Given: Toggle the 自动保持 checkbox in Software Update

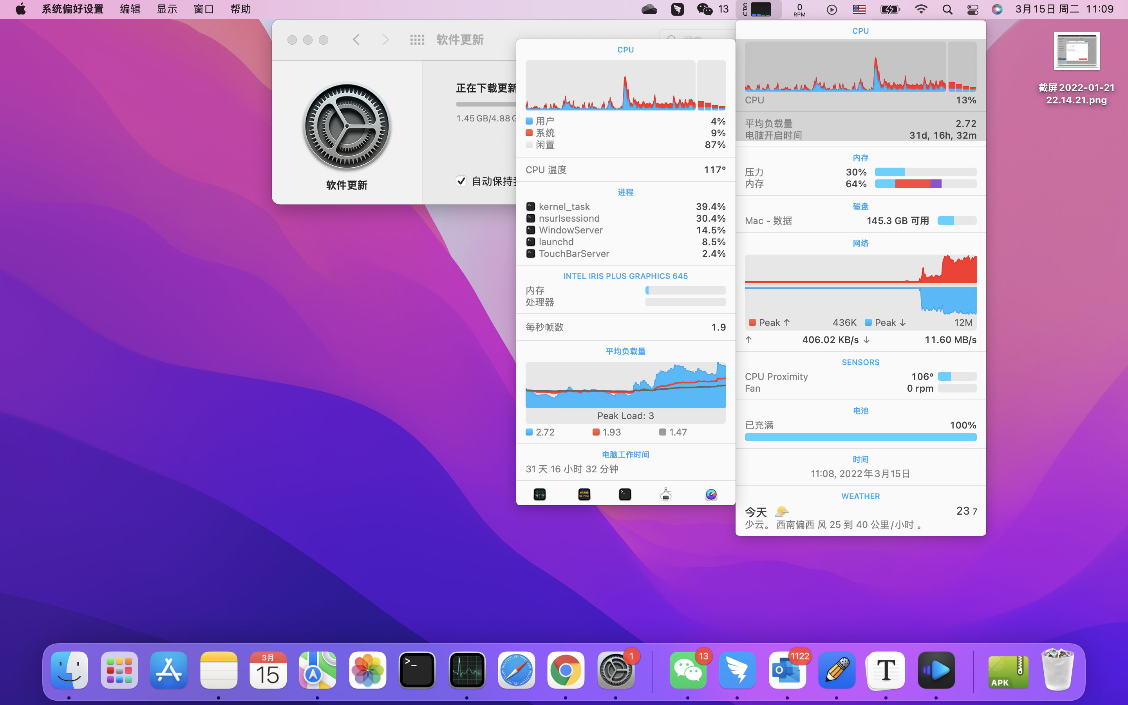Looking at the screenshot, I should (461, 181).
